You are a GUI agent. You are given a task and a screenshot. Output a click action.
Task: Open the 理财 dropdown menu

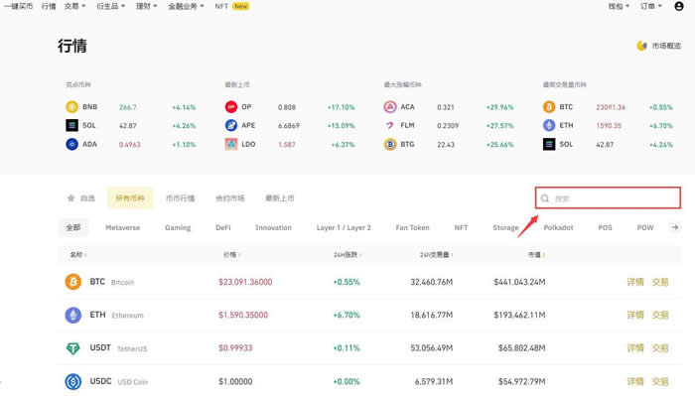(146, 6)
